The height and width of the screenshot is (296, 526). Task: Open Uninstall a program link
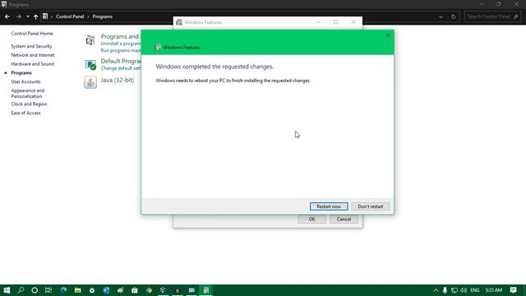(x=121, y=44)
